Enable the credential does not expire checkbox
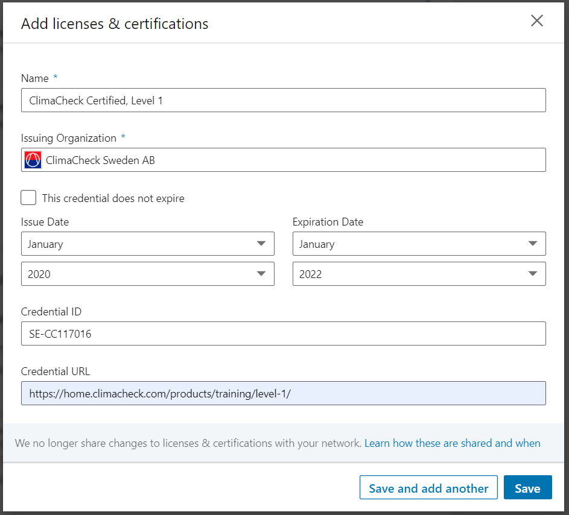 [28, 198]
